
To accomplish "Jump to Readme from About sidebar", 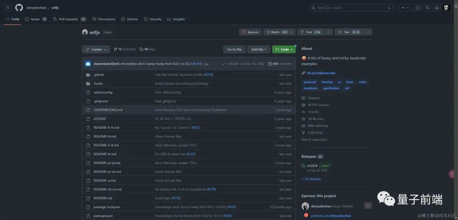I will (x=311, y=98).
